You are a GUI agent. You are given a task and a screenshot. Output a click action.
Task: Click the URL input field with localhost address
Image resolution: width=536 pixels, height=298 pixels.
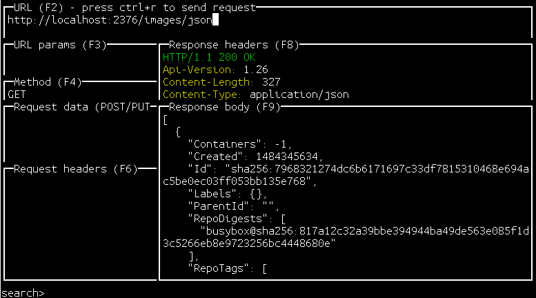(110, 20)
